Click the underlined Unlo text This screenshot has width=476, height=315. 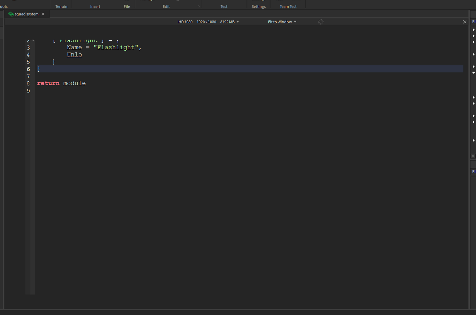coord(75,54)
